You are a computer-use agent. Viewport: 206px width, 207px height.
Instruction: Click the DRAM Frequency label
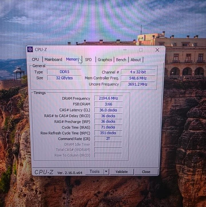tap(76, 99)
